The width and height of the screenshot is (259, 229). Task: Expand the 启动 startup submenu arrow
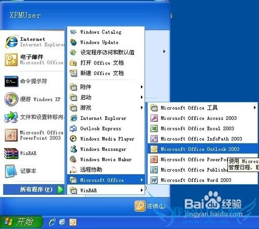coord(142,97)
